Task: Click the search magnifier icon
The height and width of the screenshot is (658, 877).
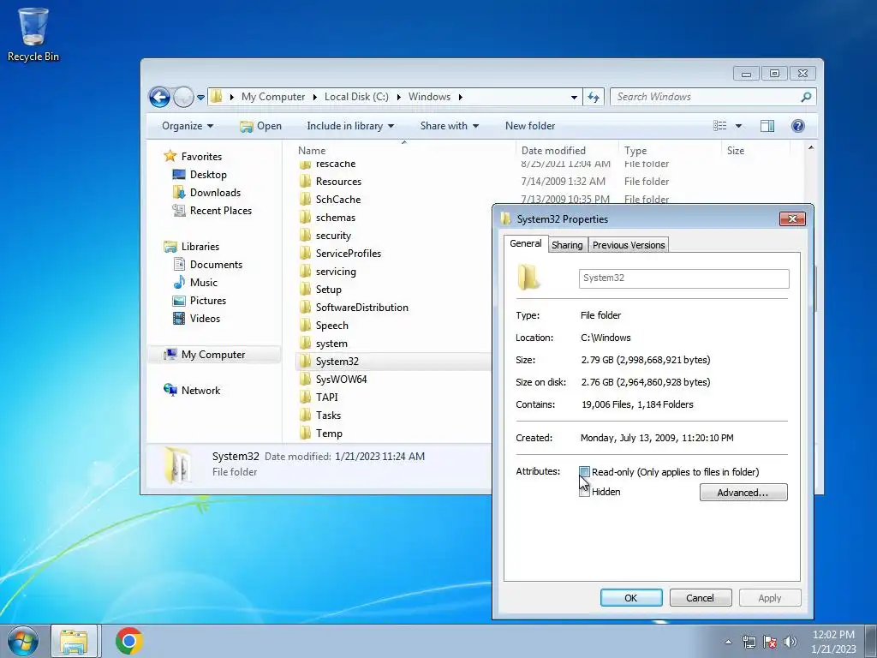Action: coord(806,97)
